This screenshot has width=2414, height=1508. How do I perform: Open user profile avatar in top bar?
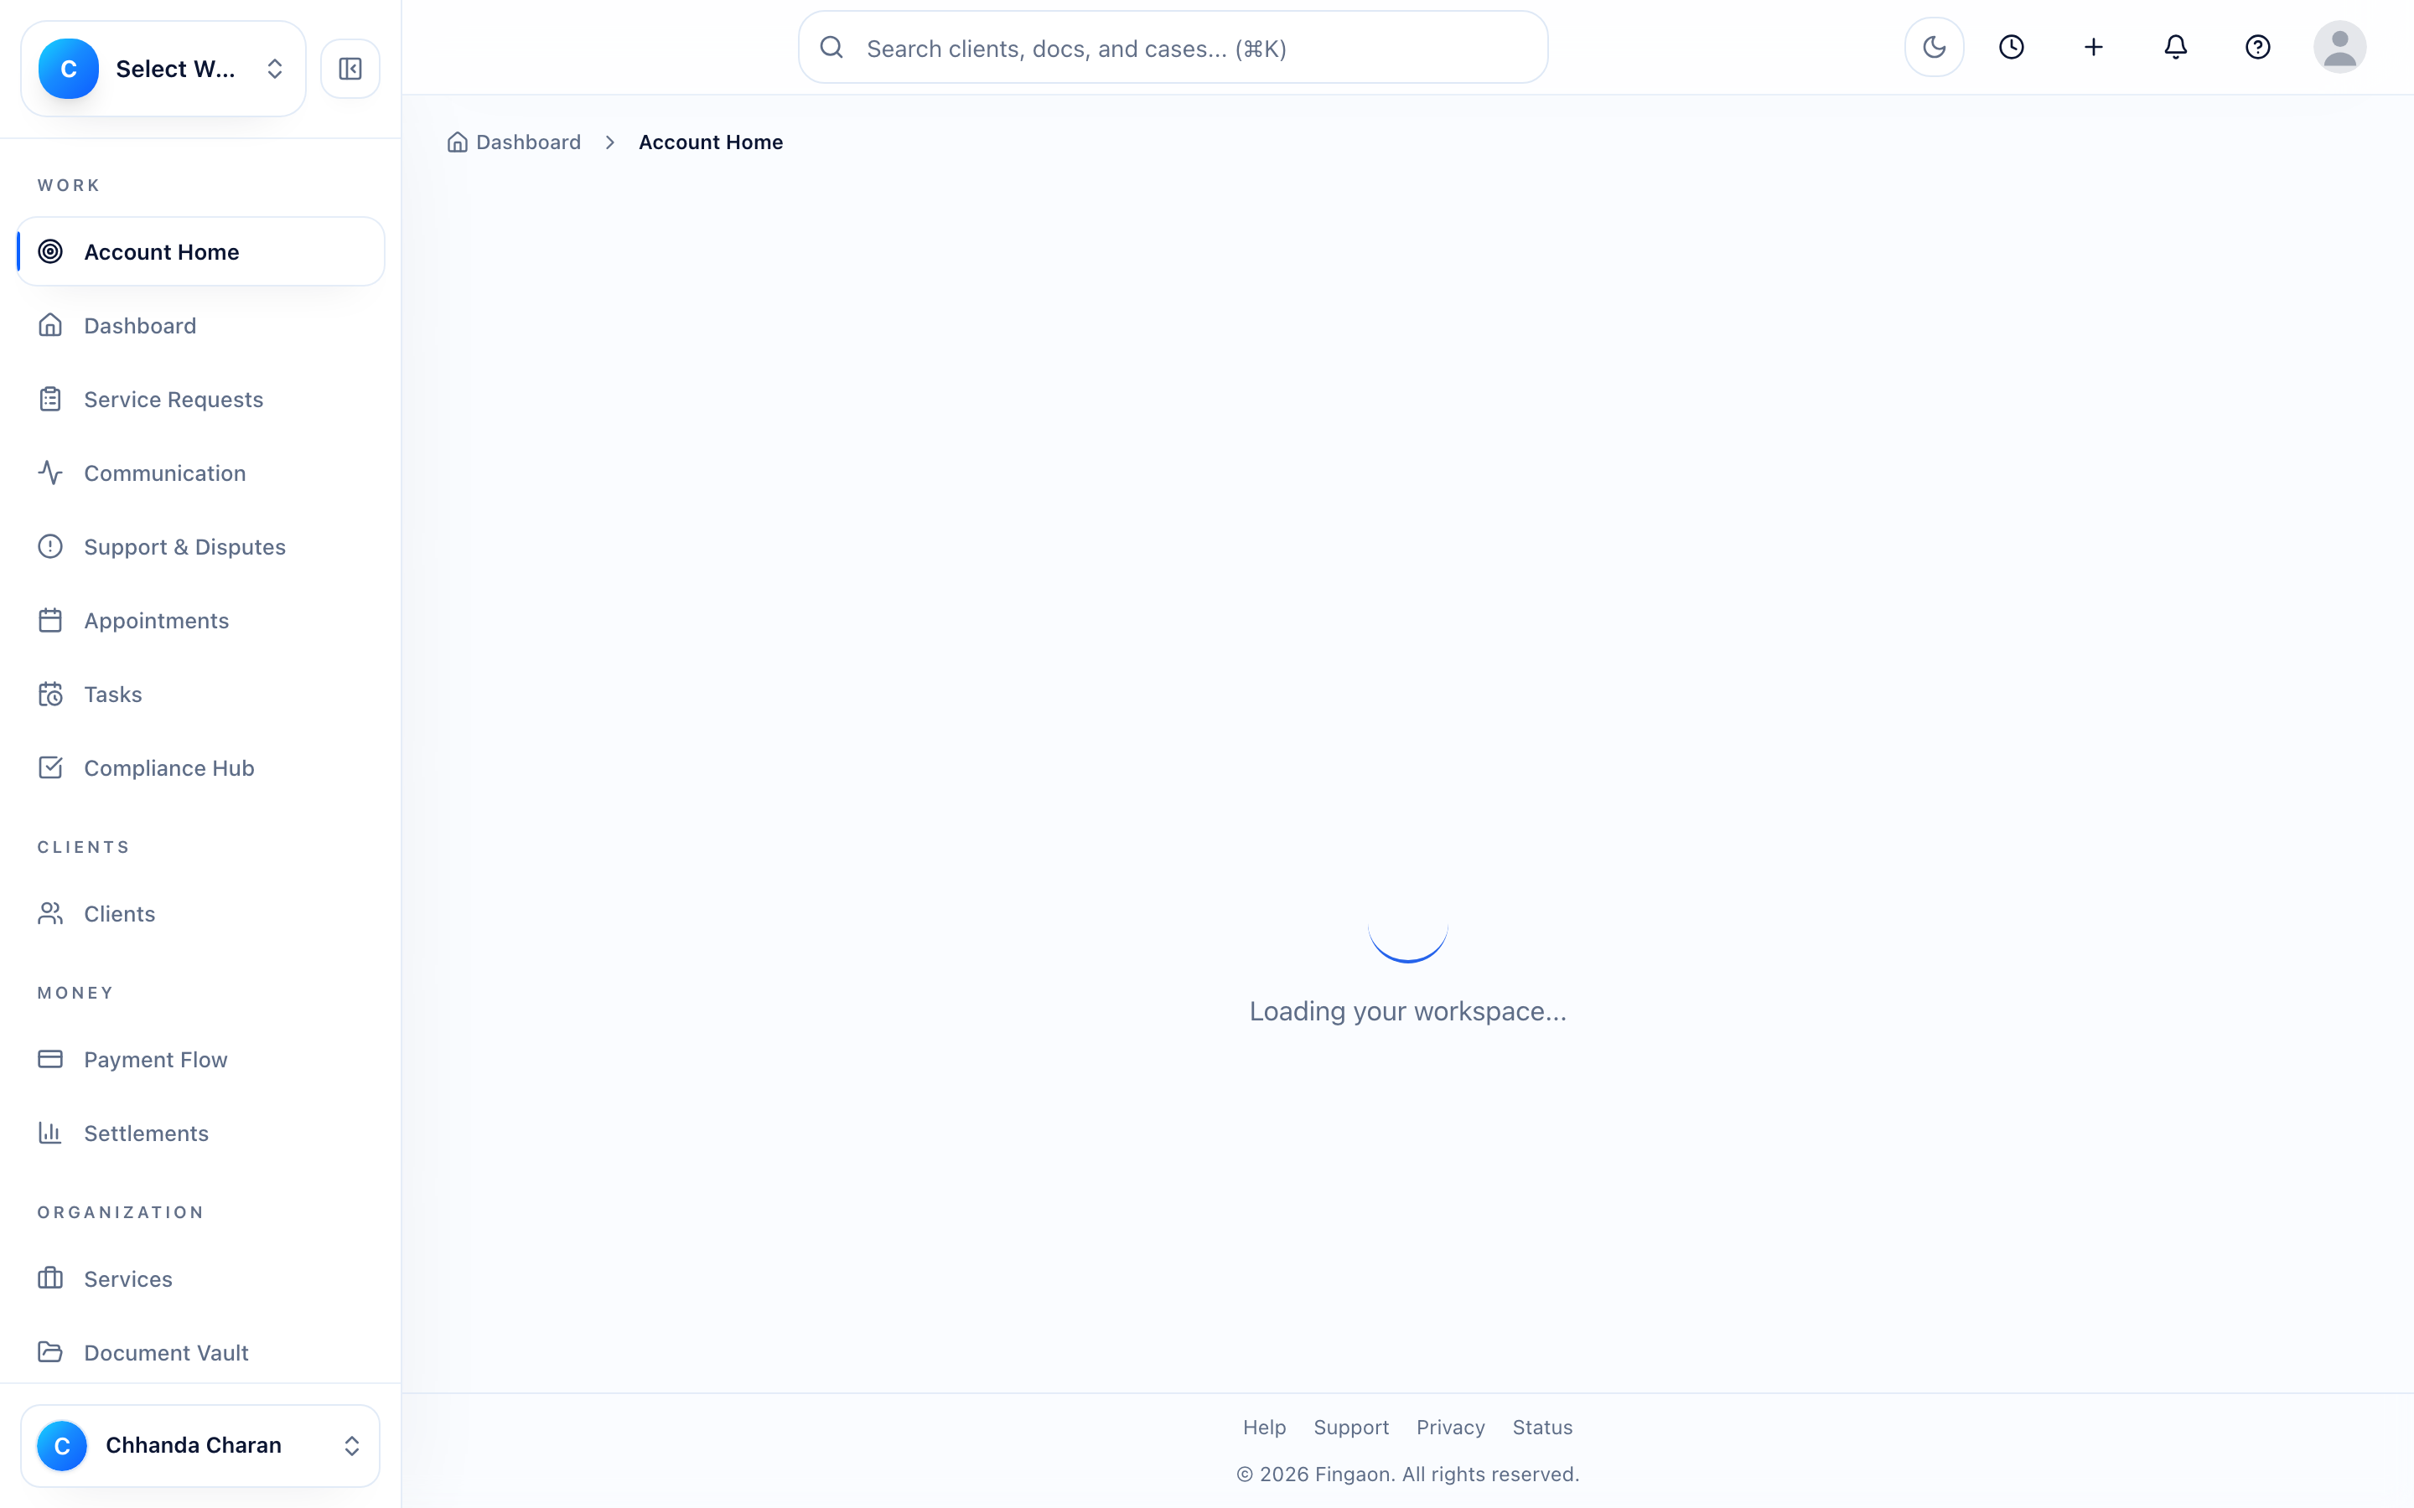[x=2339, y=47]
